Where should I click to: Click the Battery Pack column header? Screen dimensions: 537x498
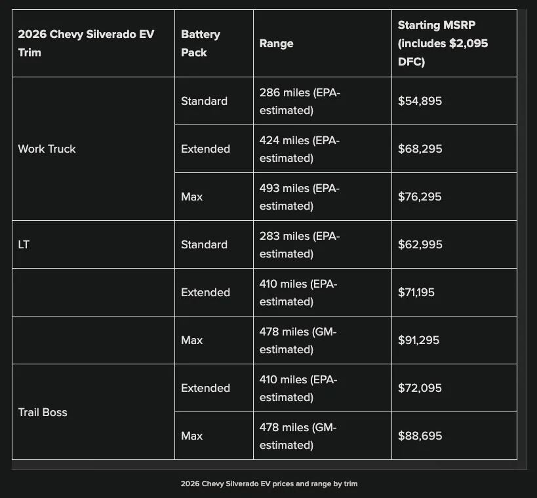pyautogui.click(x=214, y=43)
